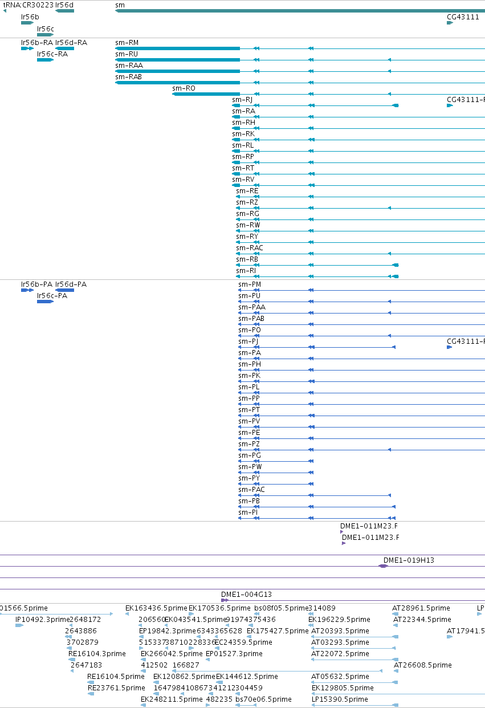Select the sm-RI transcript label
485x708 pixels.
coord(246,271)
